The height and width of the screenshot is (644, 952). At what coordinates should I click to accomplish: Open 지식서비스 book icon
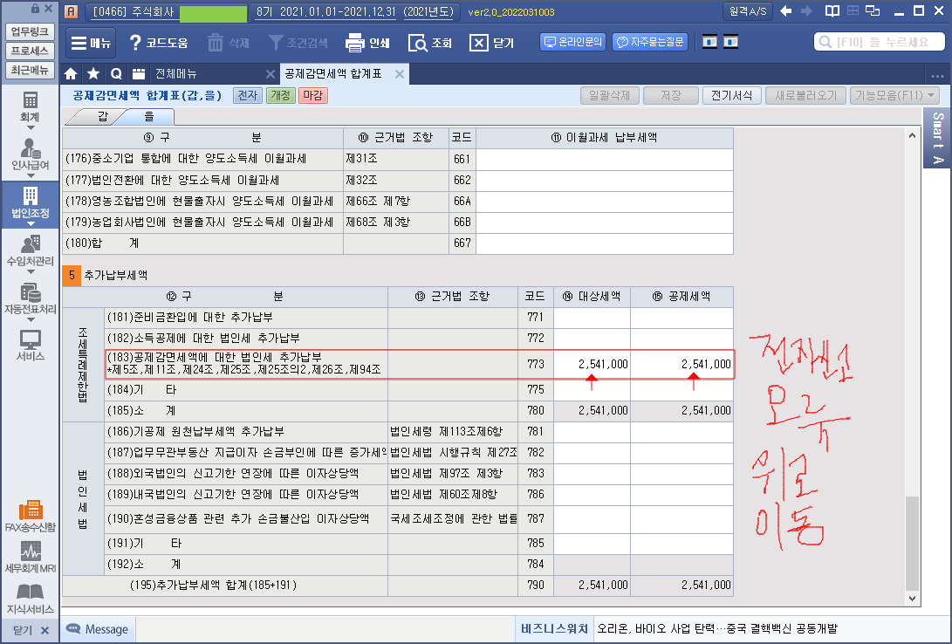(x=30, y=599)
